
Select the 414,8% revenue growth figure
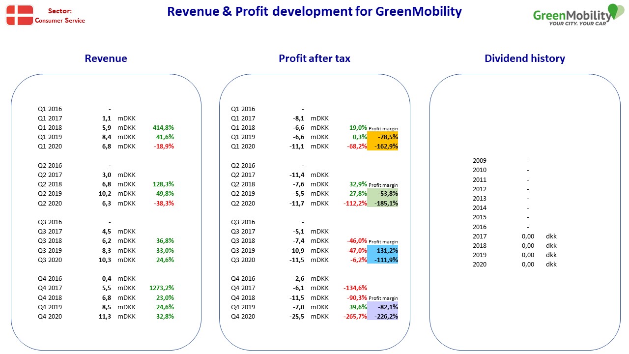coord(164,128)
